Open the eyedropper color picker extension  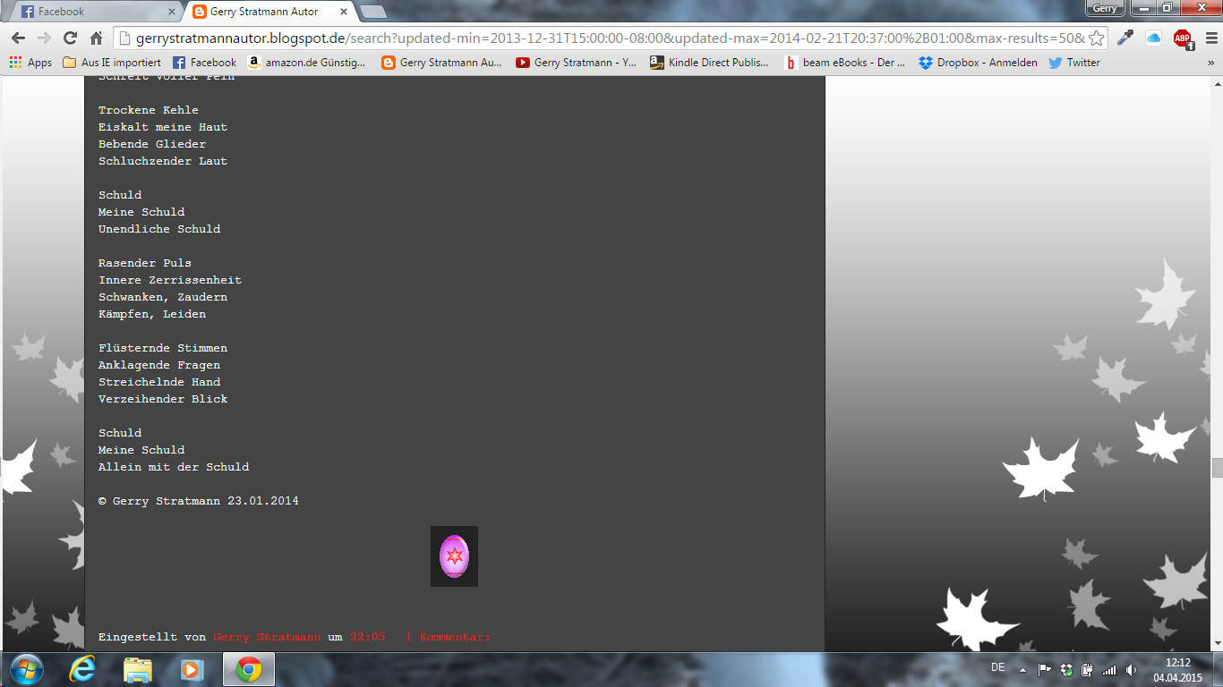click(x=1125, y=38)
